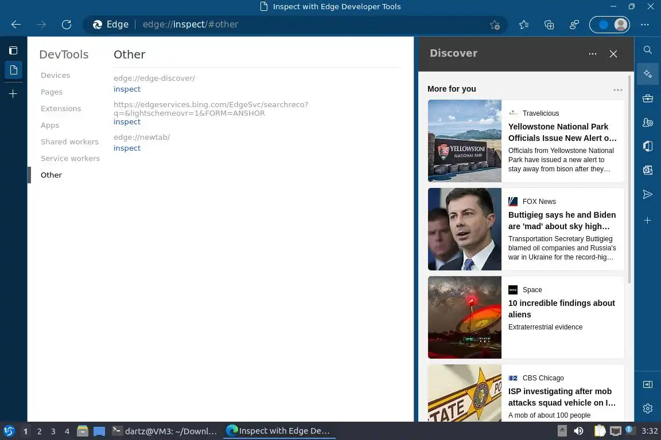The width and height of the screenshot is (661, 440).
Task: Open sidebar settings gear icon
Action: pos(648,408)
